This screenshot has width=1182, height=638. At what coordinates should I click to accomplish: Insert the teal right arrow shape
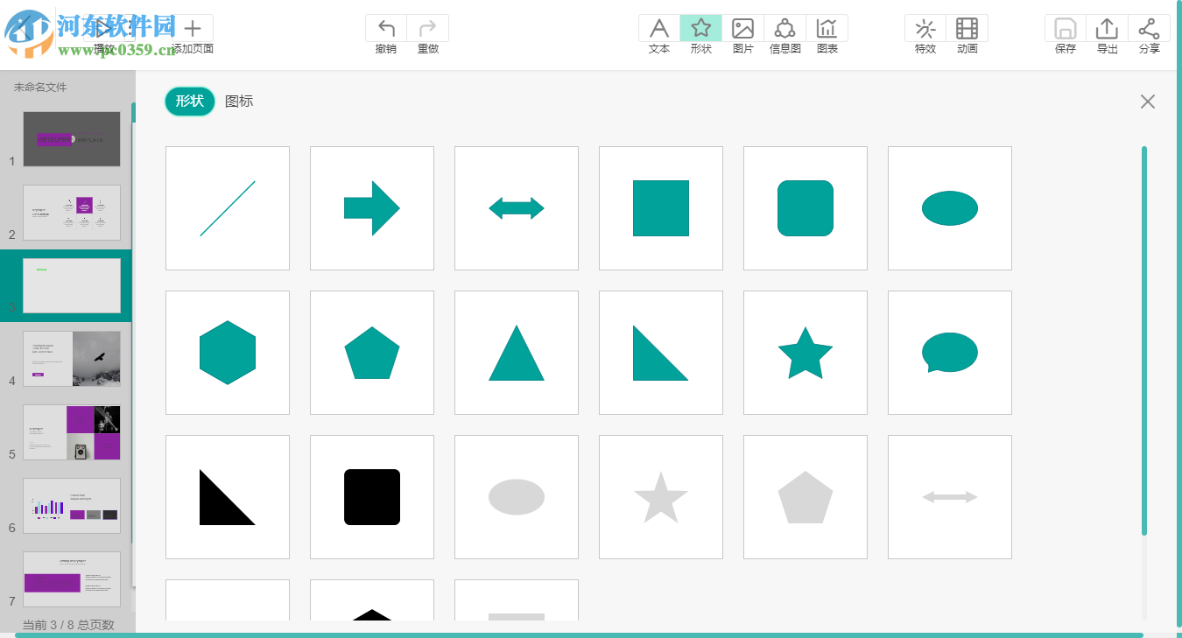[372, 208]
